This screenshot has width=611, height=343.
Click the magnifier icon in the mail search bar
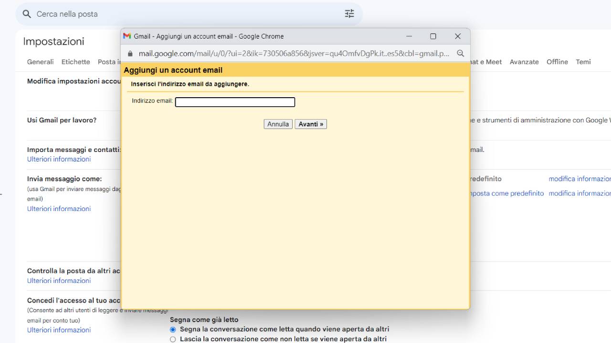coord(26,14)
